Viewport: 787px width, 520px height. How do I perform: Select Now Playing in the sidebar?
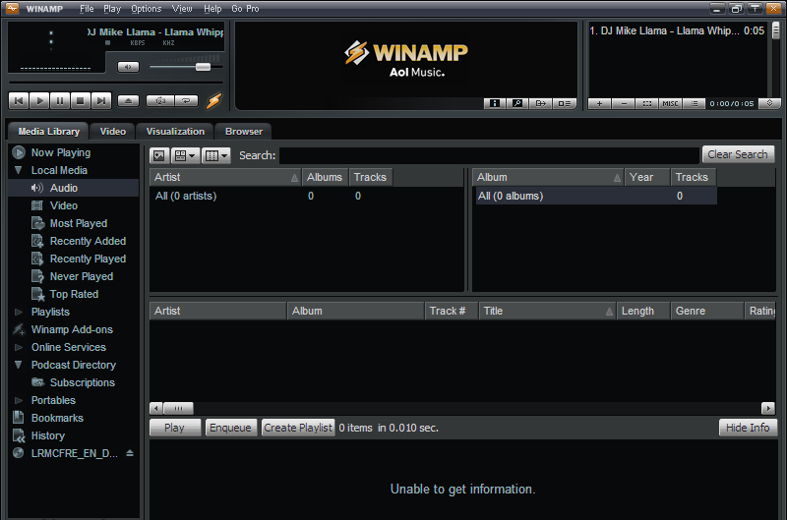pyautogui.click(x=61, y=152)
